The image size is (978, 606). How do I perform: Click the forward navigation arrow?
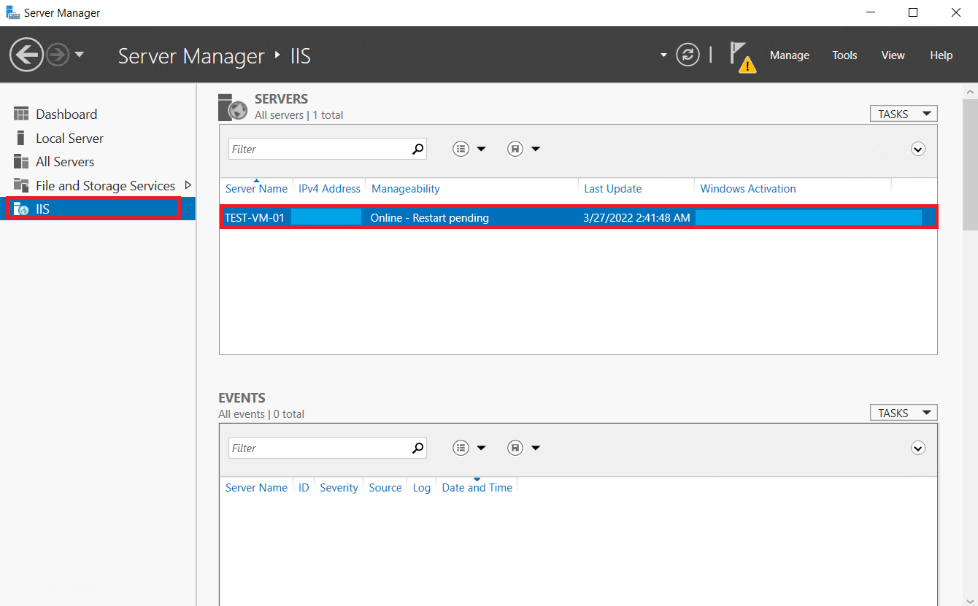click(x=58, y=55)
